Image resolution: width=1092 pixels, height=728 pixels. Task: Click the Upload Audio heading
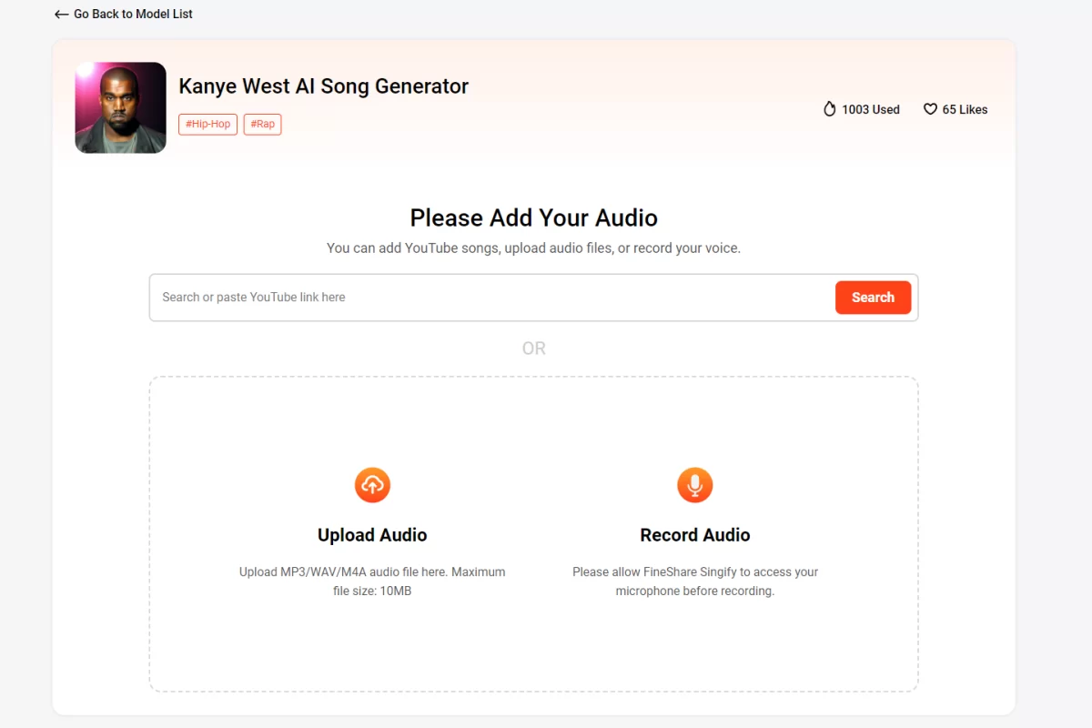pos(372,535)
